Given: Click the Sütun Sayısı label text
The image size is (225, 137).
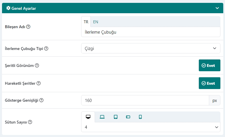Looking at the screenshot, I should (x=16, y=122).
